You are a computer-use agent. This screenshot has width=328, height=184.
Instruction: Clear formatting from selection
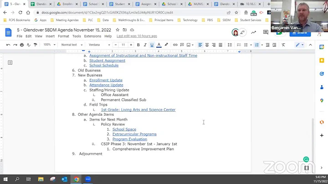point(283,45)
